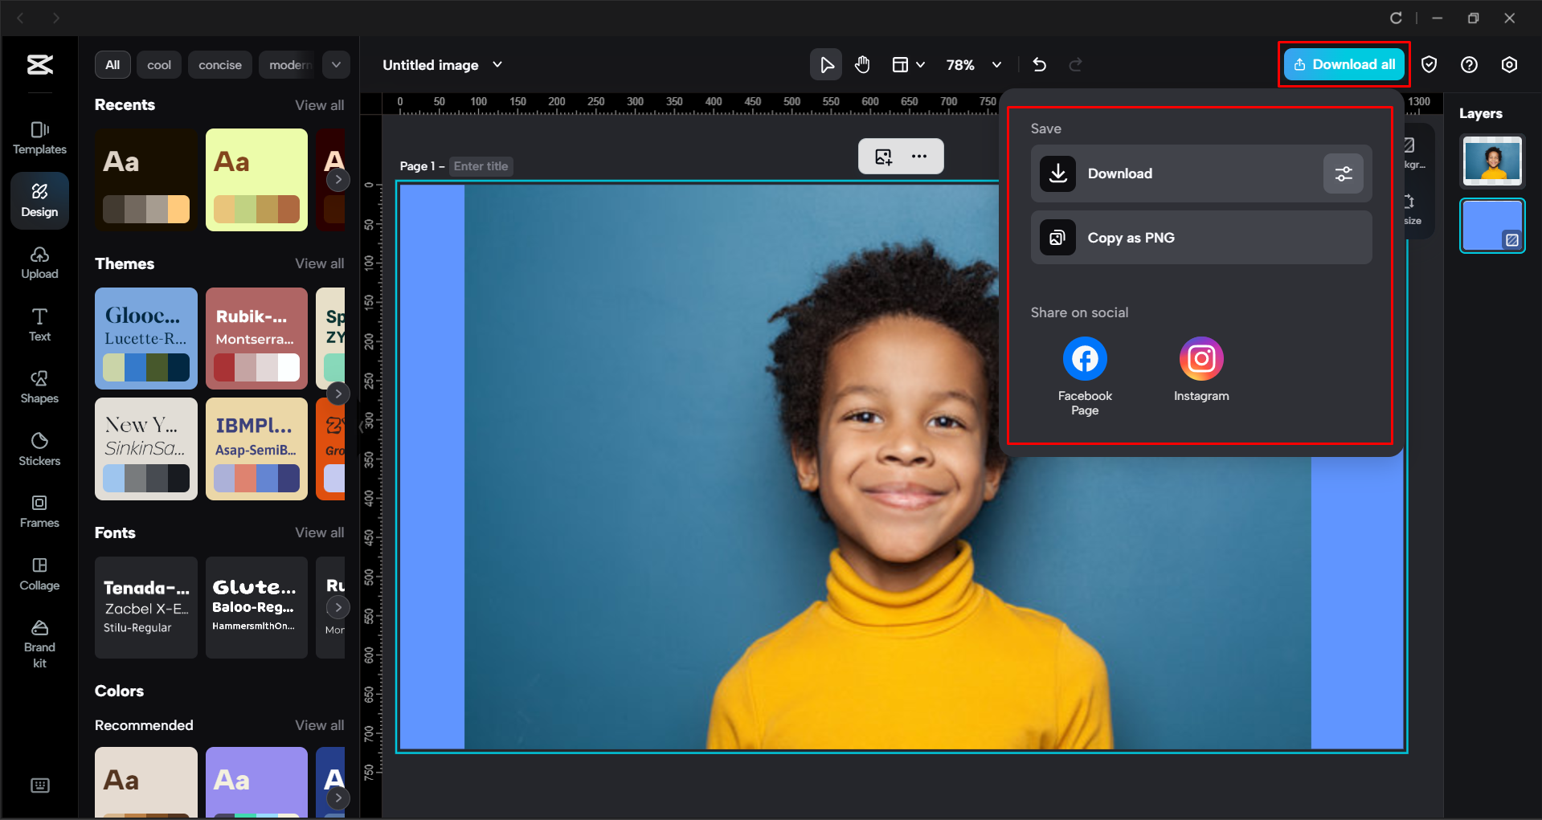The height and width of the screenshot is (820, 1542).
Task: Expand the Untitled image title dropdown
Action: (497, 64)
